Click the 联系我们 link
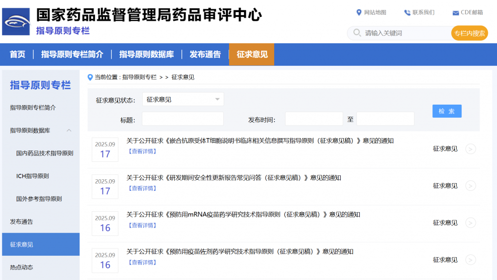Viewport: 497px width, 280px height. pos(423,12)
